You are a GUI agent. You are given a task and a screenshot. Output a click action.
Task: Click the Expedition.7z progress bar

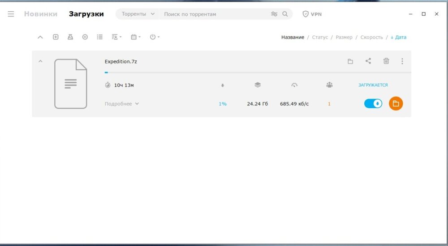point(258,72)
